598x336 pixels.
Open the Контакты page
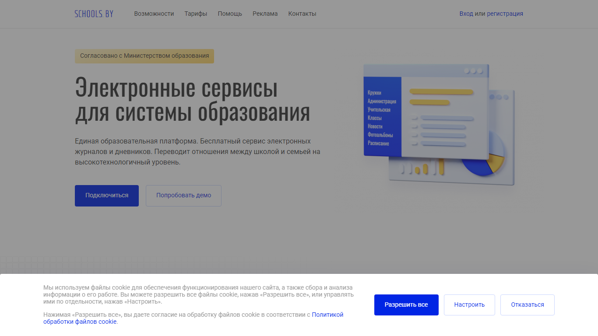pos(302,14)
